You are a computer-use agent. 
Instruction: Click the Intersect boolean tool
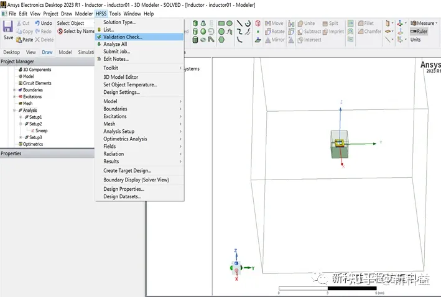(309, 40)
